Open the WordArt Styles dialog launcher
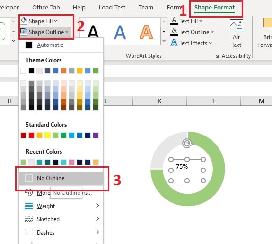 point(216,56)
